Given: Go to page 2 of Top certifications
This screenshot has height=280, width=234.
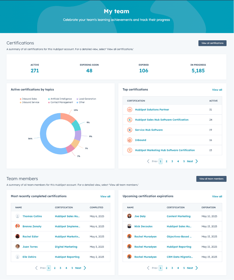Looking at the screenshot, I should pos(166,162).
